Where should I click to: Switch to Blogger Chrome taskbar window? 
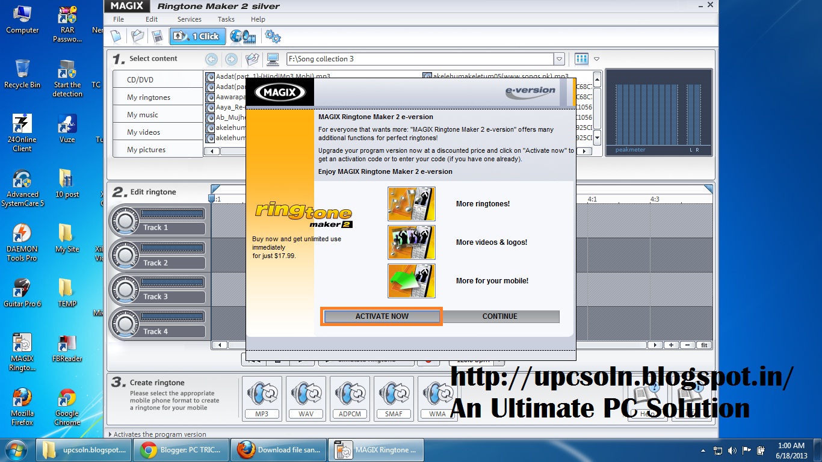point(181,450)
